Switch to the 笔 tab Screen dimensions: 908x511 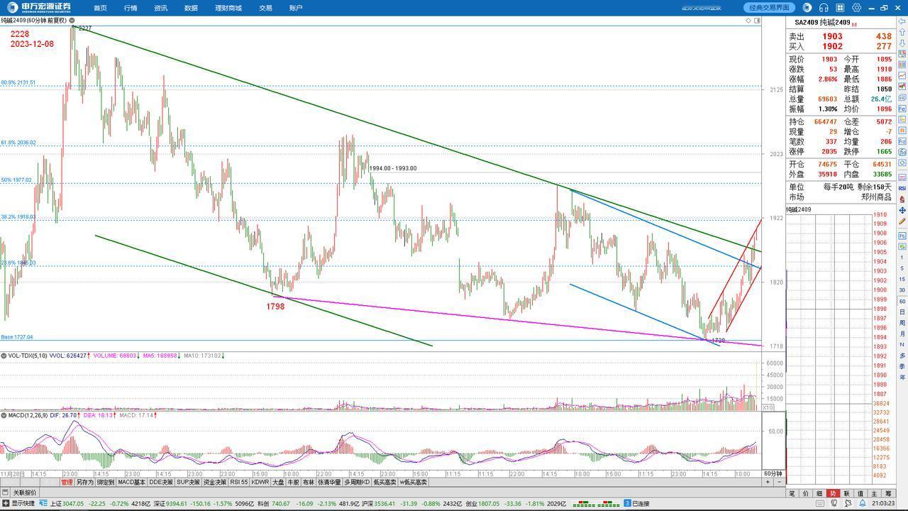pos(792,493)
